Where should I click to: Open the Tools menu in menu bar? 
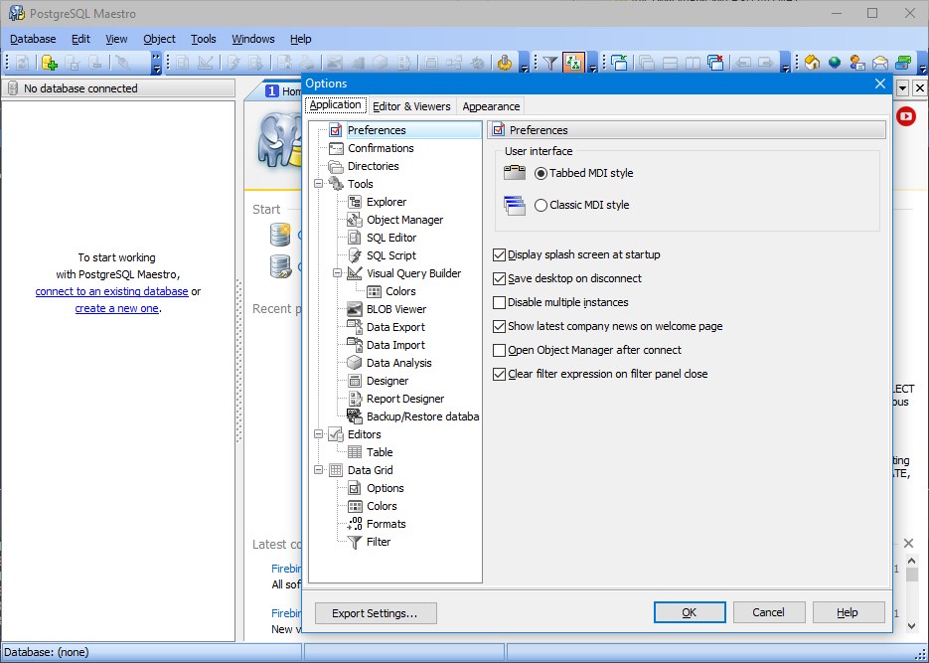[x=204, y=39]
